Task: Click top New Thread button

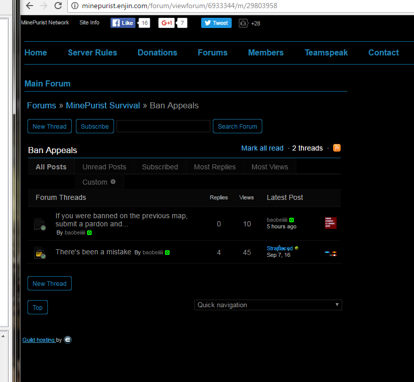Action: click(x=49, y=126)
